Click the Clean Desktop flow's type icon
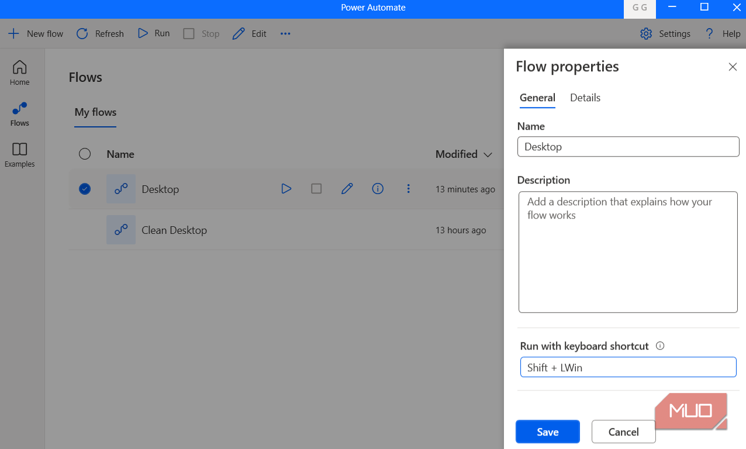The image size is (746, 449). tap(121, 230)
